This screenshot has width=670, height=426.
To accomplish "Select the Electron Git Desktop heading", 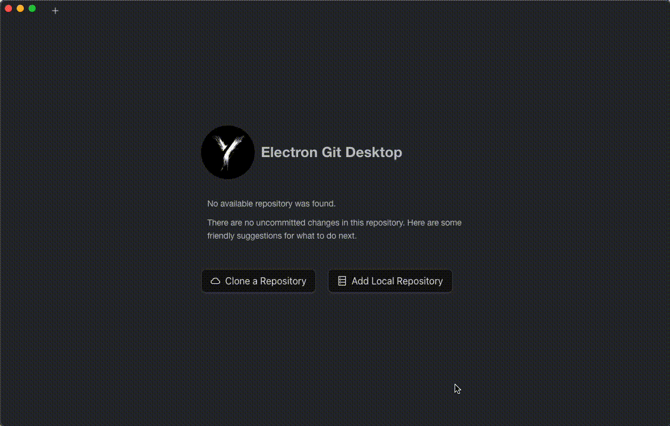I will [331, 152].
